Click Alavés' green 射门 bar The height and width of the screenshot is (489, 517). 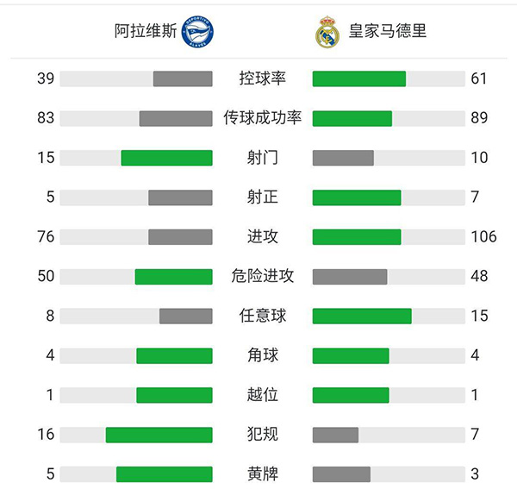[166, 158]
